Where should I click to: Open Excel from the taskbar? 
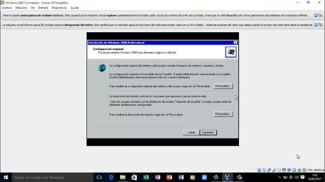[x=146, y=177]
